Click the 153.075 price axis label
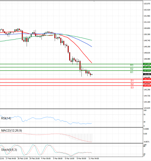Viewport: 151px width, 161px height. (x=147, y=4)
